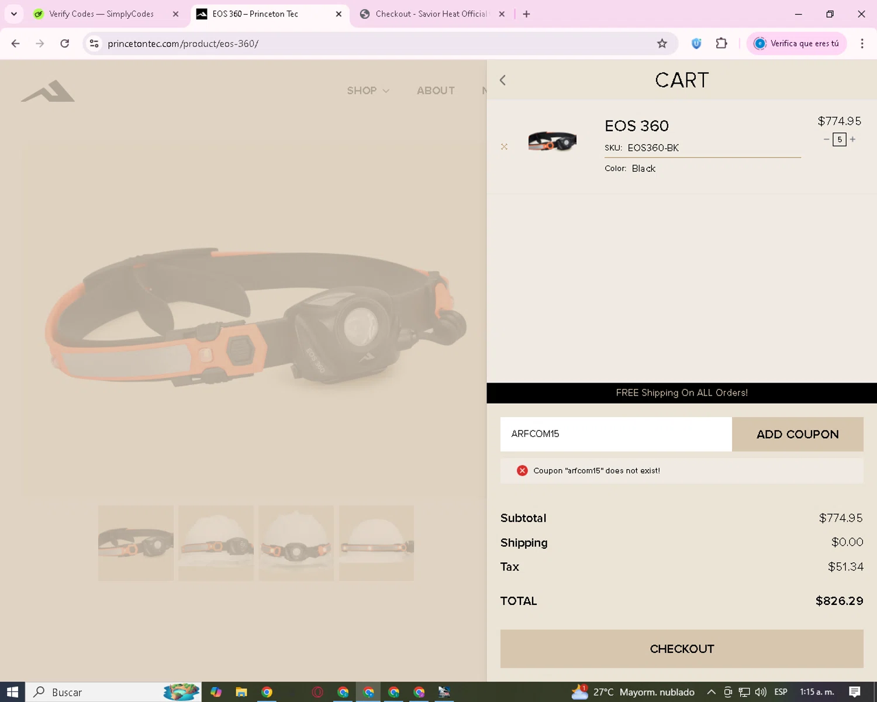The width and height of the screenshot is (877, 702).
Task: Close the SimplyCodes tab
Action: pos(175,14)
